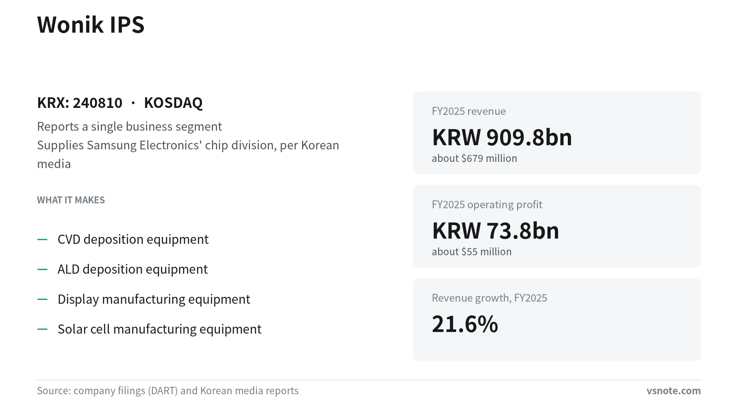Click the FY2025 revenue label
Screen dimensions: 738x415
[x=469, y=111]
